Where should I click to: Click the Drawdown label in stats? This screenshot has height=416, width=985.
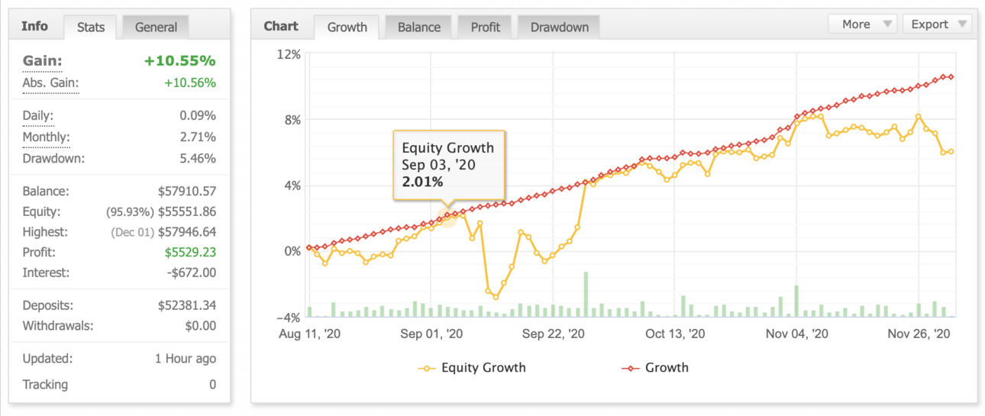point(53,159)
